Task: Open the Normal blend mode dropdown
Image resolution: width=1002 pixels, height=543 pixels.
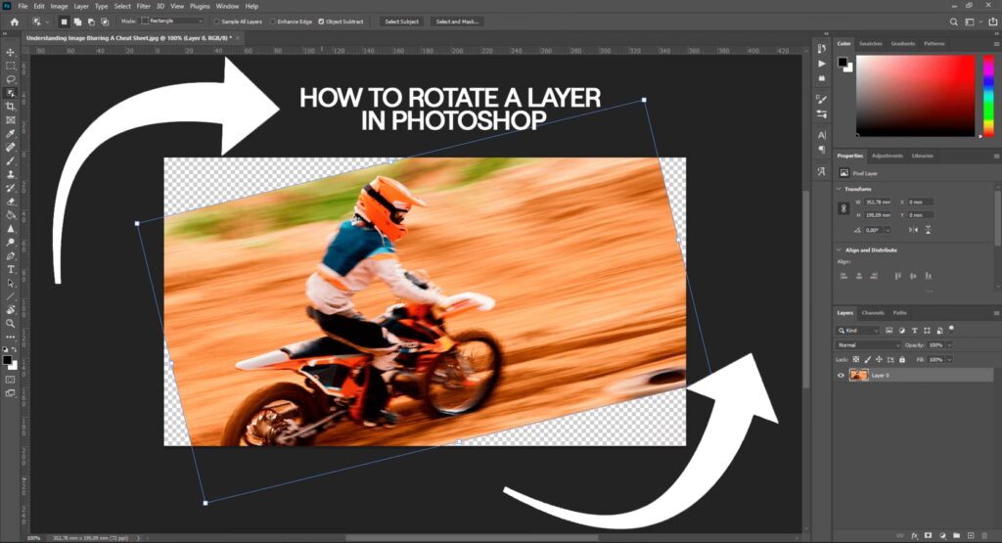Action: [x=867, y=345]
